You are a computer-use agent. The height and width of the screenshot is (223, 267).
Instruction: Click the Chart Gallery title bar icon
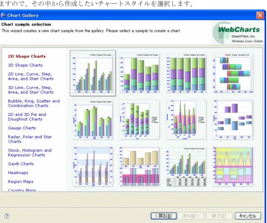point(3,15)
